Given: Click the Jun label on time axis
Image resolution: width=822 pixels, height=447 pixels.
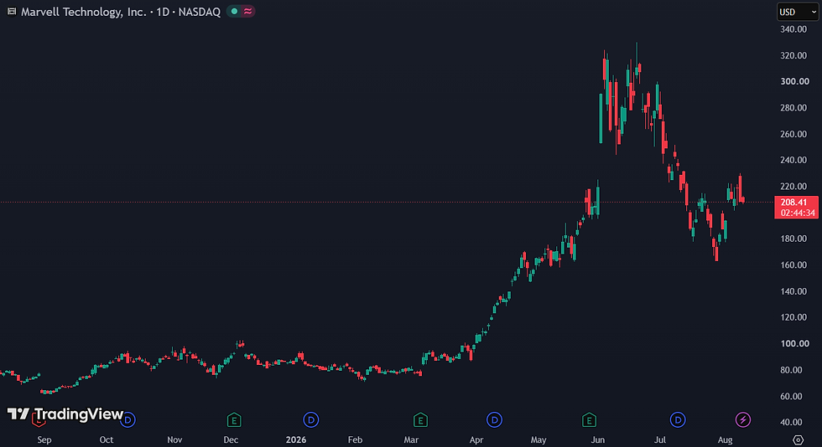Looking at the screenshot, I should [x=597, y=439].
